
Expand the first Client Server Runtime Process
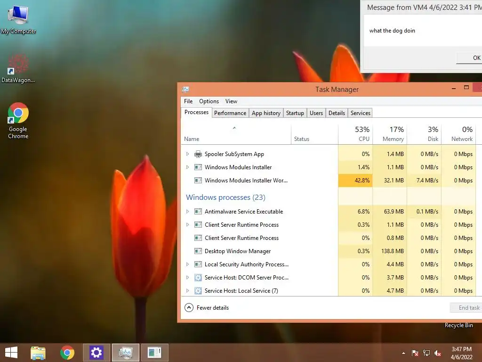[x=187, y=225]
